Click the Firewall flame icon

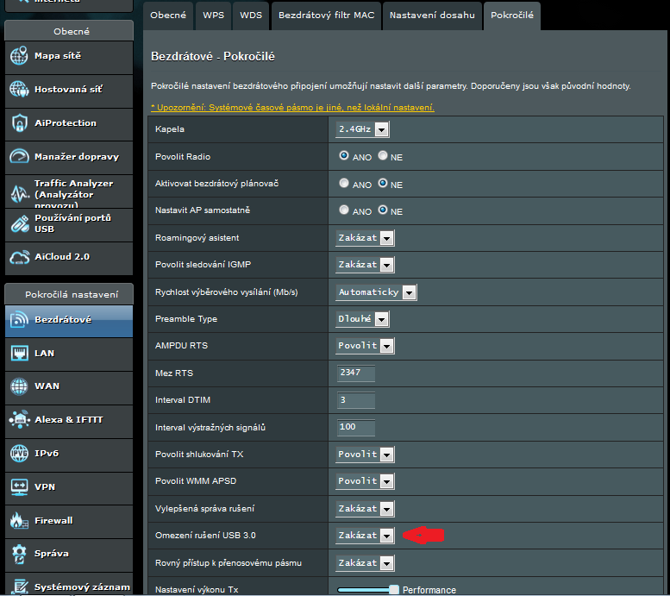tap(19, 521)
